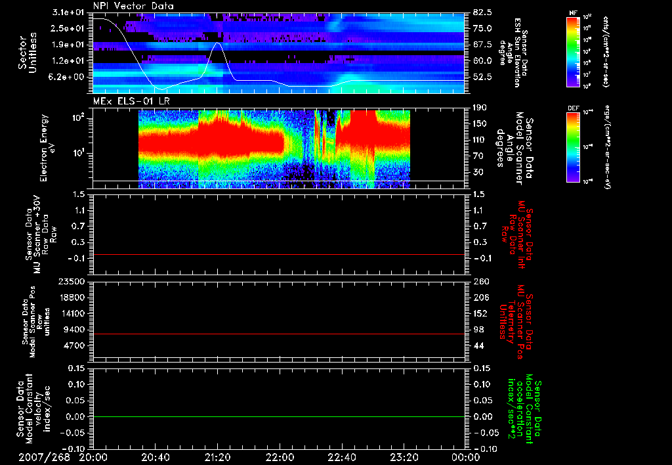
Task: Click the 1.2e+01 sector tick label
Action: point(68,61)
